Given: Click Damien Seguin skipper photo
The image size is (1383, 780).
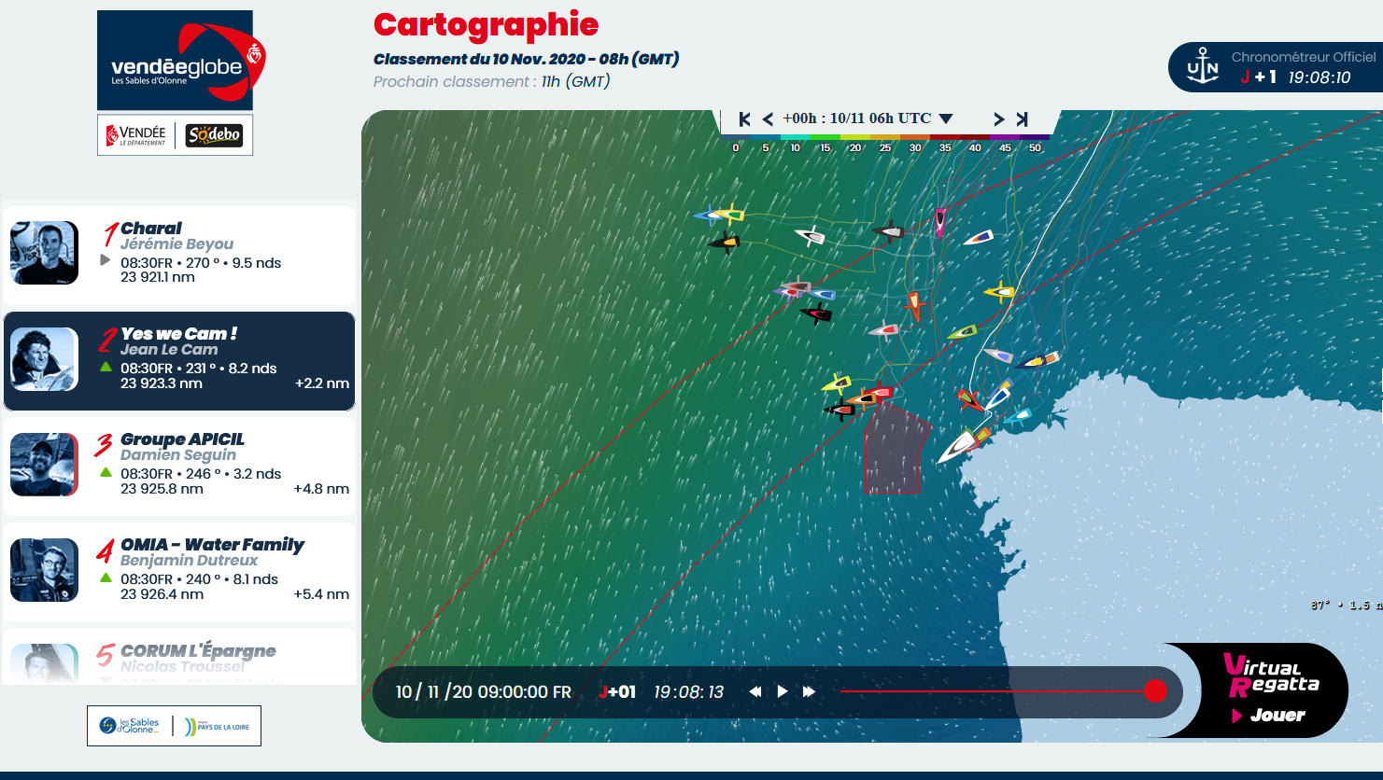Looking at the screenshot, I should [44, 465].
